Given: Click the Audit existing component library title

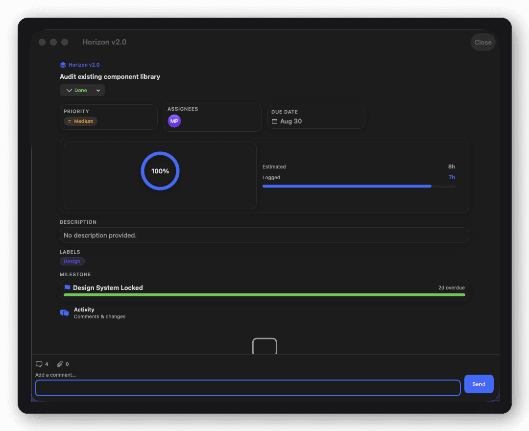Looking at the screenshot, I should (110, 76).
